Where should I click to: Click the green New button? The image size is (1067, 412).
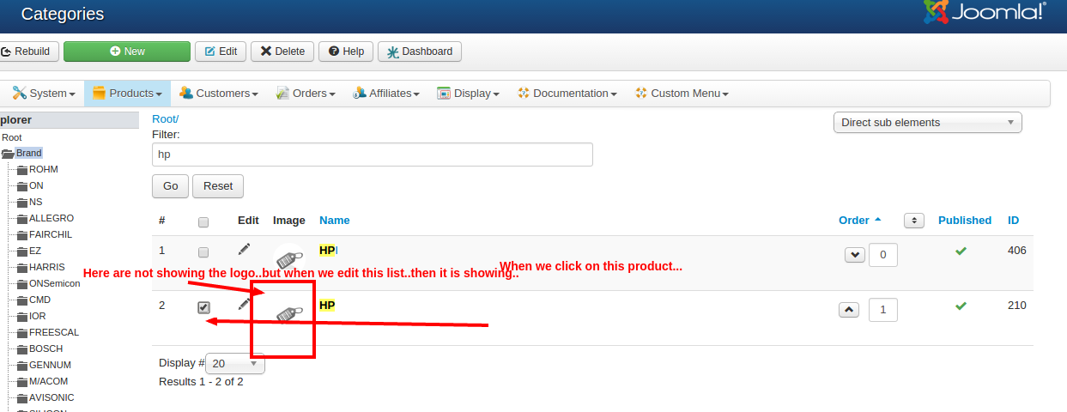[127, 51]
